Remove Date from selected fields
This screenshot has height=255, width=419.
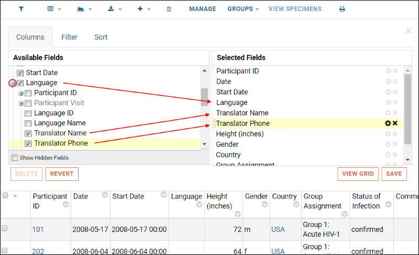pyautogui.click(x=395, y=82)
